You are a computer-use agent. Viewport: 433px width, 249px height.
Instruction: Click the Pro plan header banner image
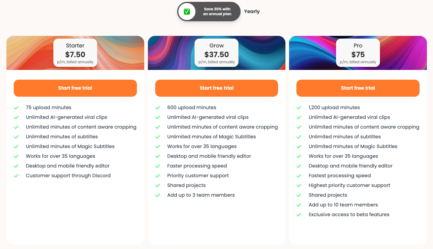[403, 53]
